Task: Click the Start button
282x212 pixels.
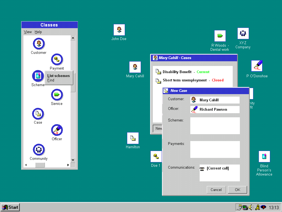Action: tap(10, 207)
